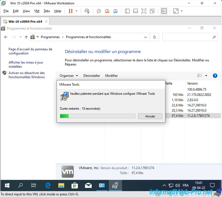Close the Win 10 v2004 Pro x64 tab
Screen dimensions: 222x197
coord(46,22)
